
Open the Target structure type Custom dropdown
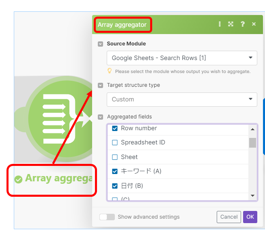(182, 99)
